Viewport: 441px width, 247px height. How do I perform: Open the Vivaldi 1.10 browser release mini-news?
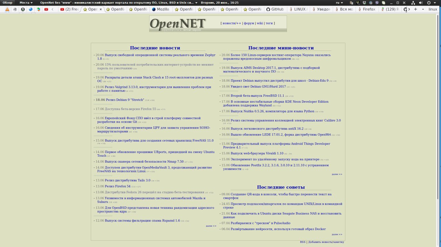pos(257,153)
